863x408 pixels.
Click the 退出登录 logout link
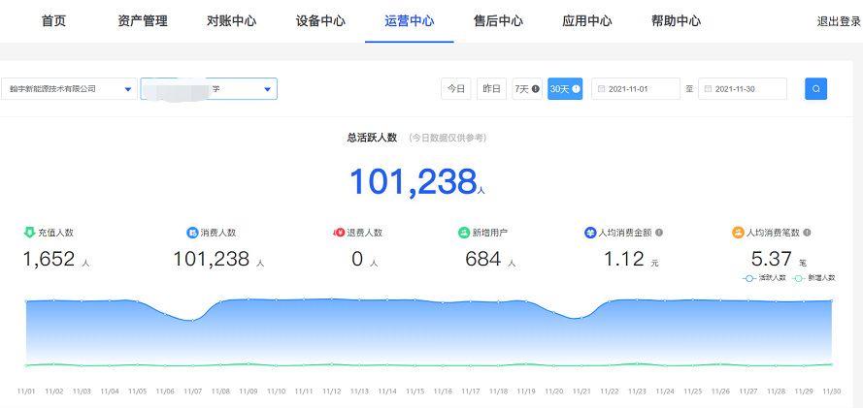click(x=838, y=21)
